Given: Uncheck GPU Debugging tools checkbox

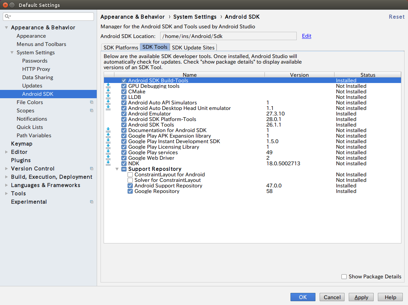Looking at the screenshot, I should click(x=124, y=86).
